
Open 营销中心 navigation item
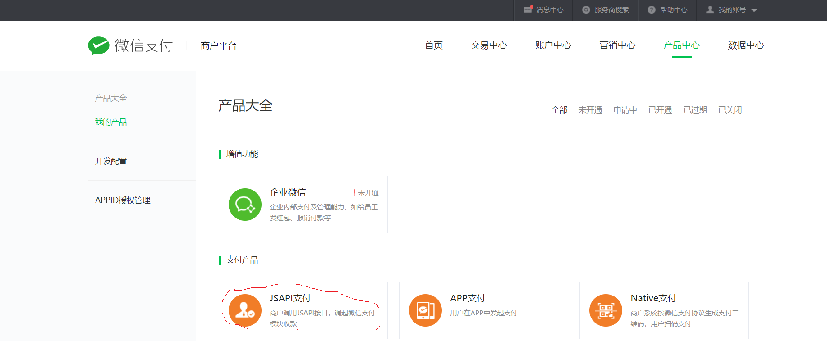click(617, 45)
